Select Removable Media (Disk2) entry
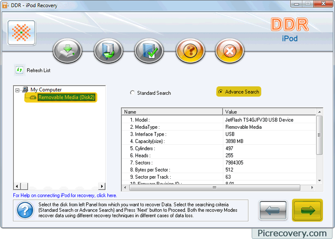Screen dimensions: 335x239 66,97
